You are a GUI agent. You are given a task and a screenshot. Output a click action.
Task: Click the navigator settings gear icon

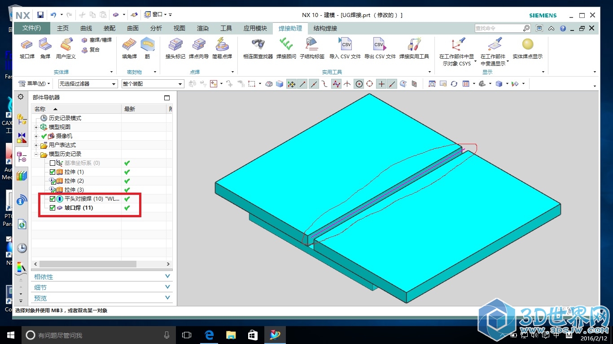click(21, 97)
